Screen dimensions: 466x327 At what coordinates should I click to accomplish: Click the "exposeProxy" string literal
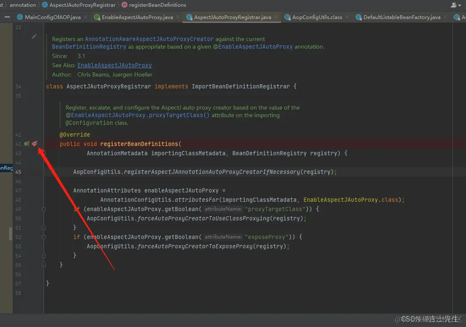coord(267,237)
